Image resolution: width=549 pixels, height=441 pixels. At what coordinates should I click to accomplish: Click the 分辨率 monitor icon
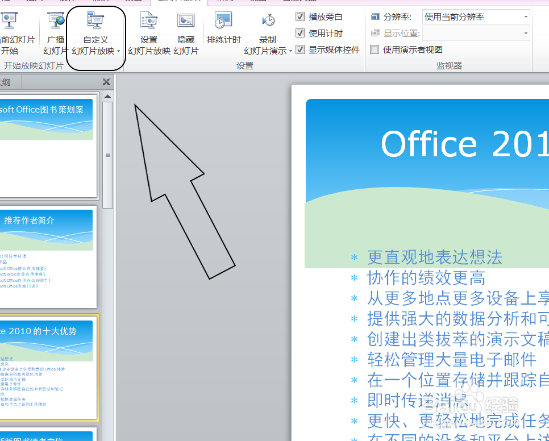[376, 17]
